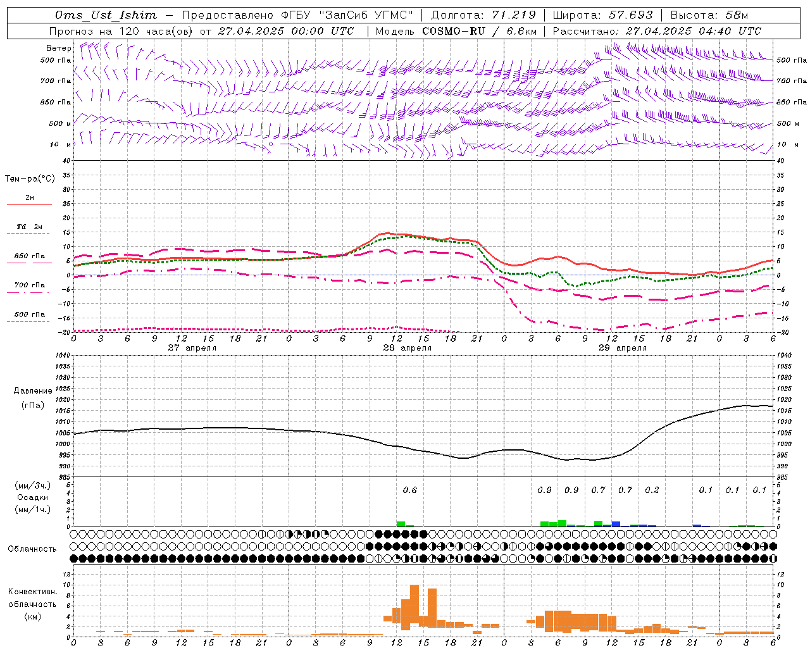Click the 0.6 precipitation value label
The image size is (810, 648).
click(410, 490)
